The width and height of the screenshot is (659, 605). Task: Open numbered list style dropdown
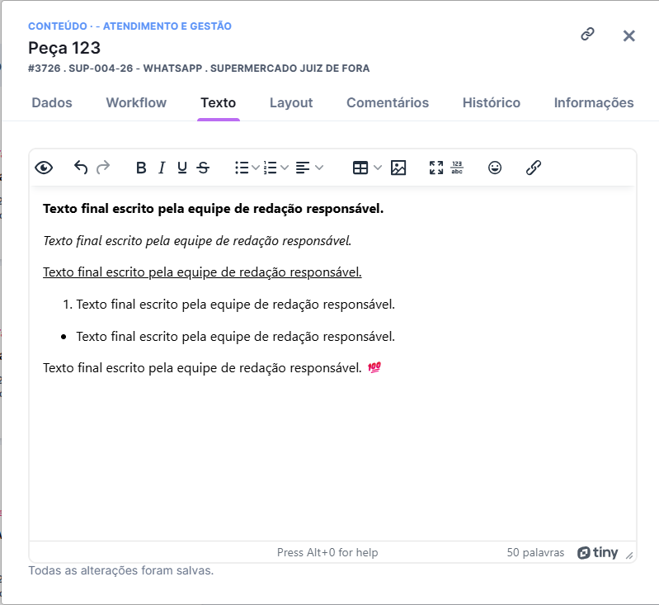pyautogui.click(x=285, y=168)
